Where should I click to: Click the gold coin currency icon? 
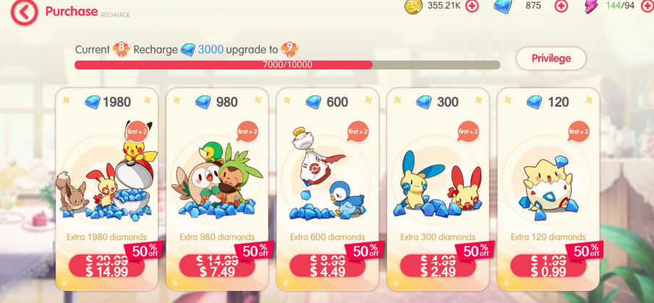[x=413, y=5]
